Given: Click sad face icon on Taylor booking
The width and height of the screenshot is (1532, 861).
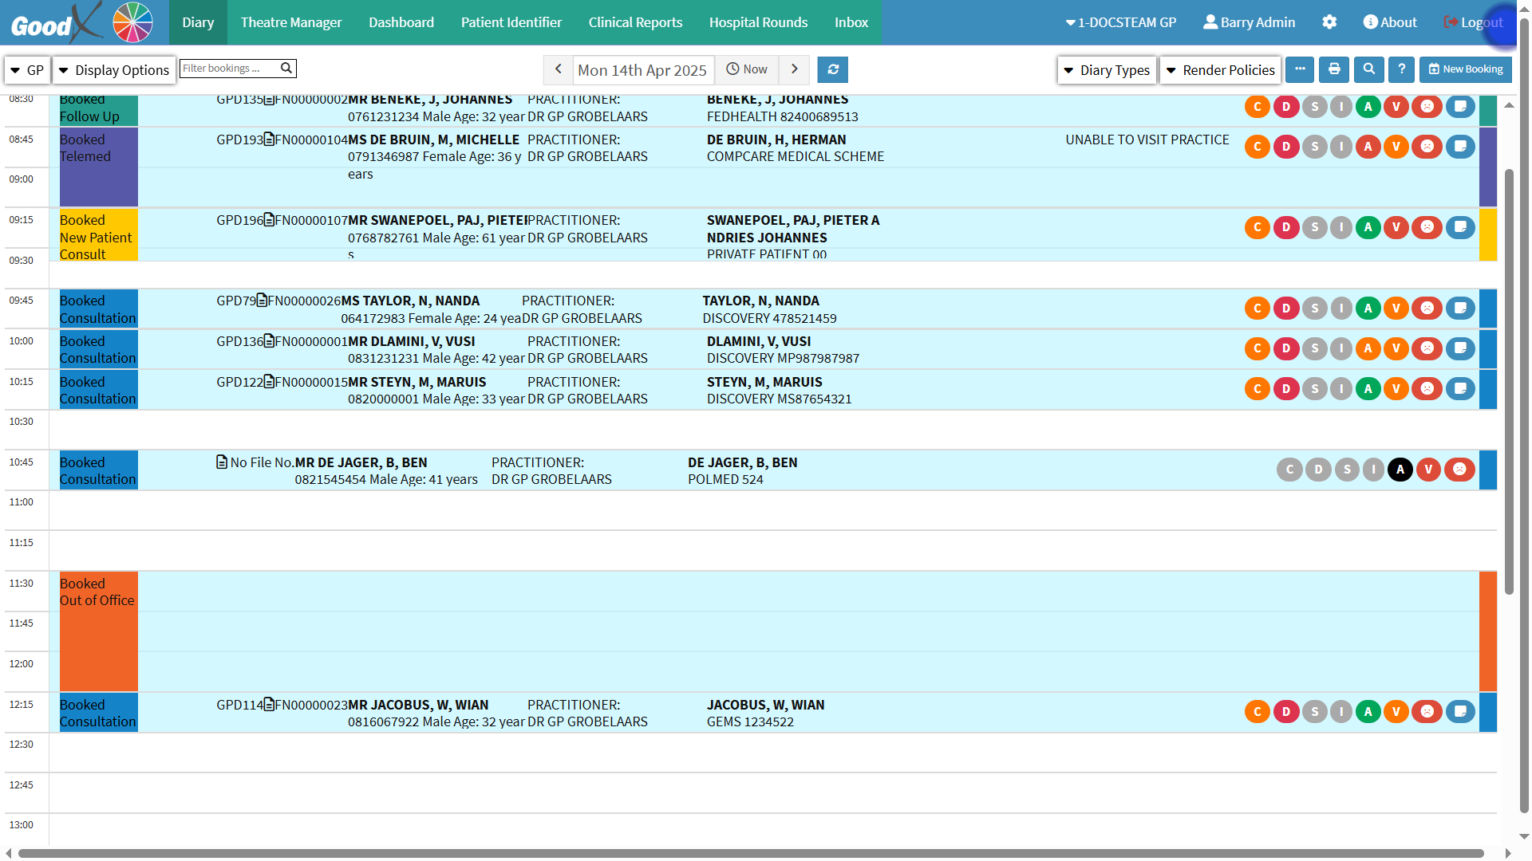Looking at the screenshot, I should coord(1427,309).
